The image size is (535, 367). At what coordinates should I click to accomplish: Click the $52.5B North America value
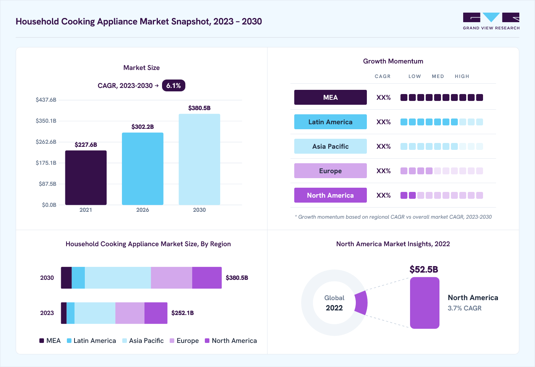point(424,270)
